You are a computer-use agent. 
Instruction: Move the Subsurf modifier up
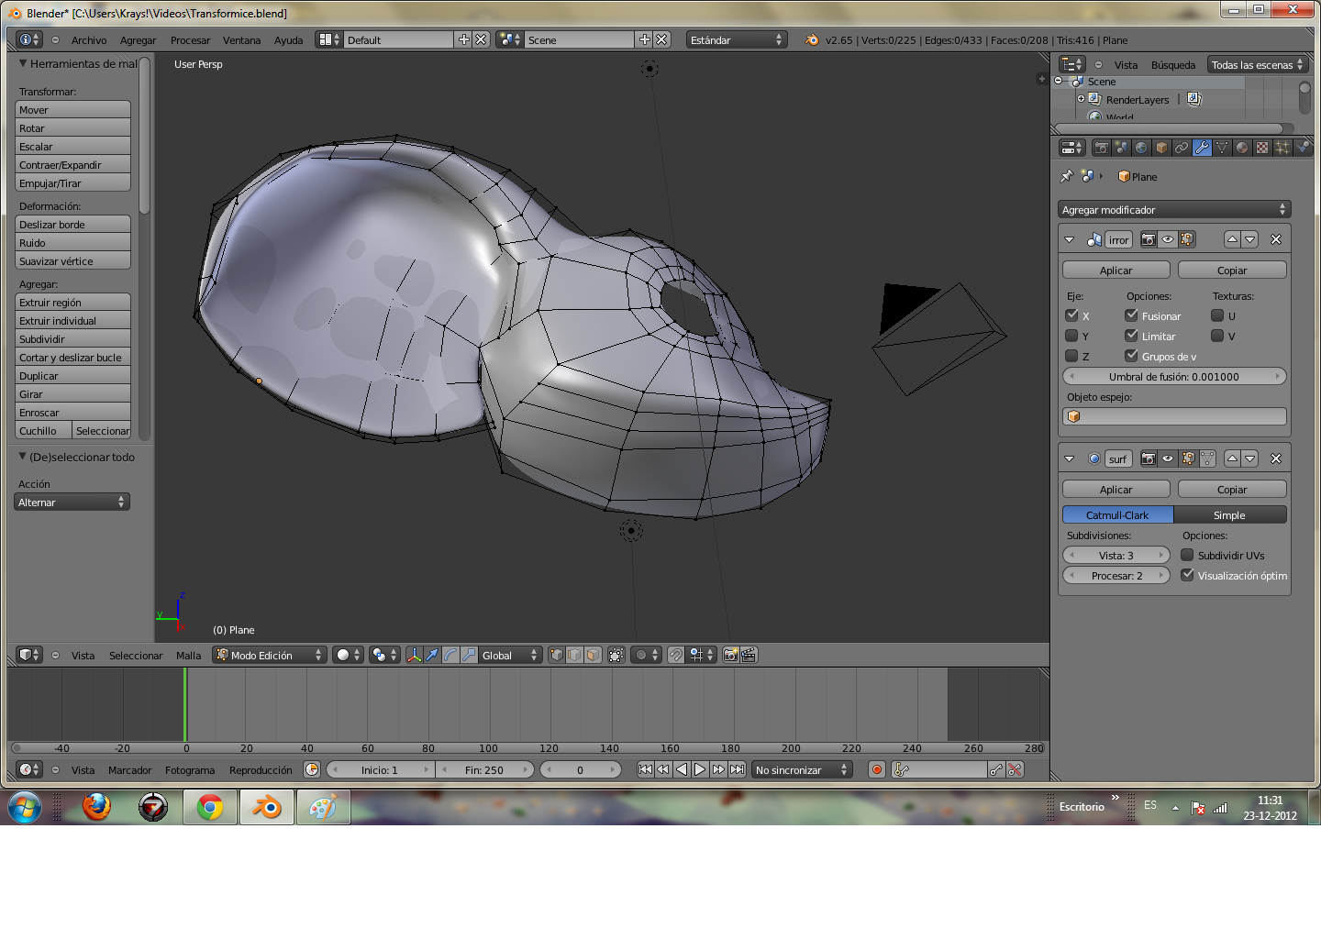tap(1232, 458)
